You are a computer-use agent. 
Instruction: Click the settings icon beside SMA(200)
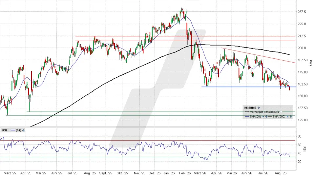tap(291, 116)
